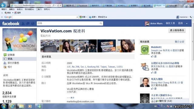Open the 說明(H) menu
194x109 pixels.
point(47,9)
